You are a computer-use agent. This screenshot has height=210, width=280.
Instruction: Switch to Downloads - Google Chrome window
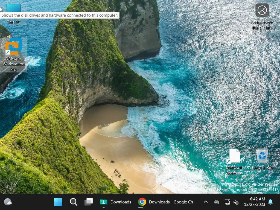pos(165,202)
